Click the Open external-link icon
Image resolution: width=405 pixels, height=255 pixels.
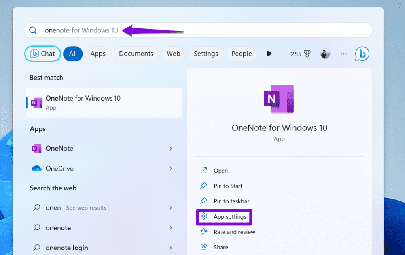tap(204, 170)
